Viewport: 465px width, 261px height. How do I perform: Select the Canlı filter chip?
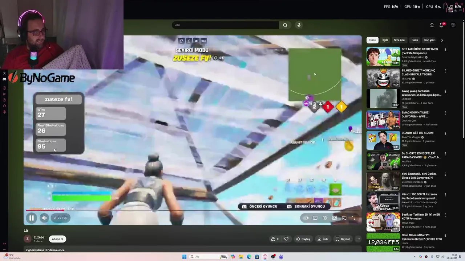(x=415, y=40)
